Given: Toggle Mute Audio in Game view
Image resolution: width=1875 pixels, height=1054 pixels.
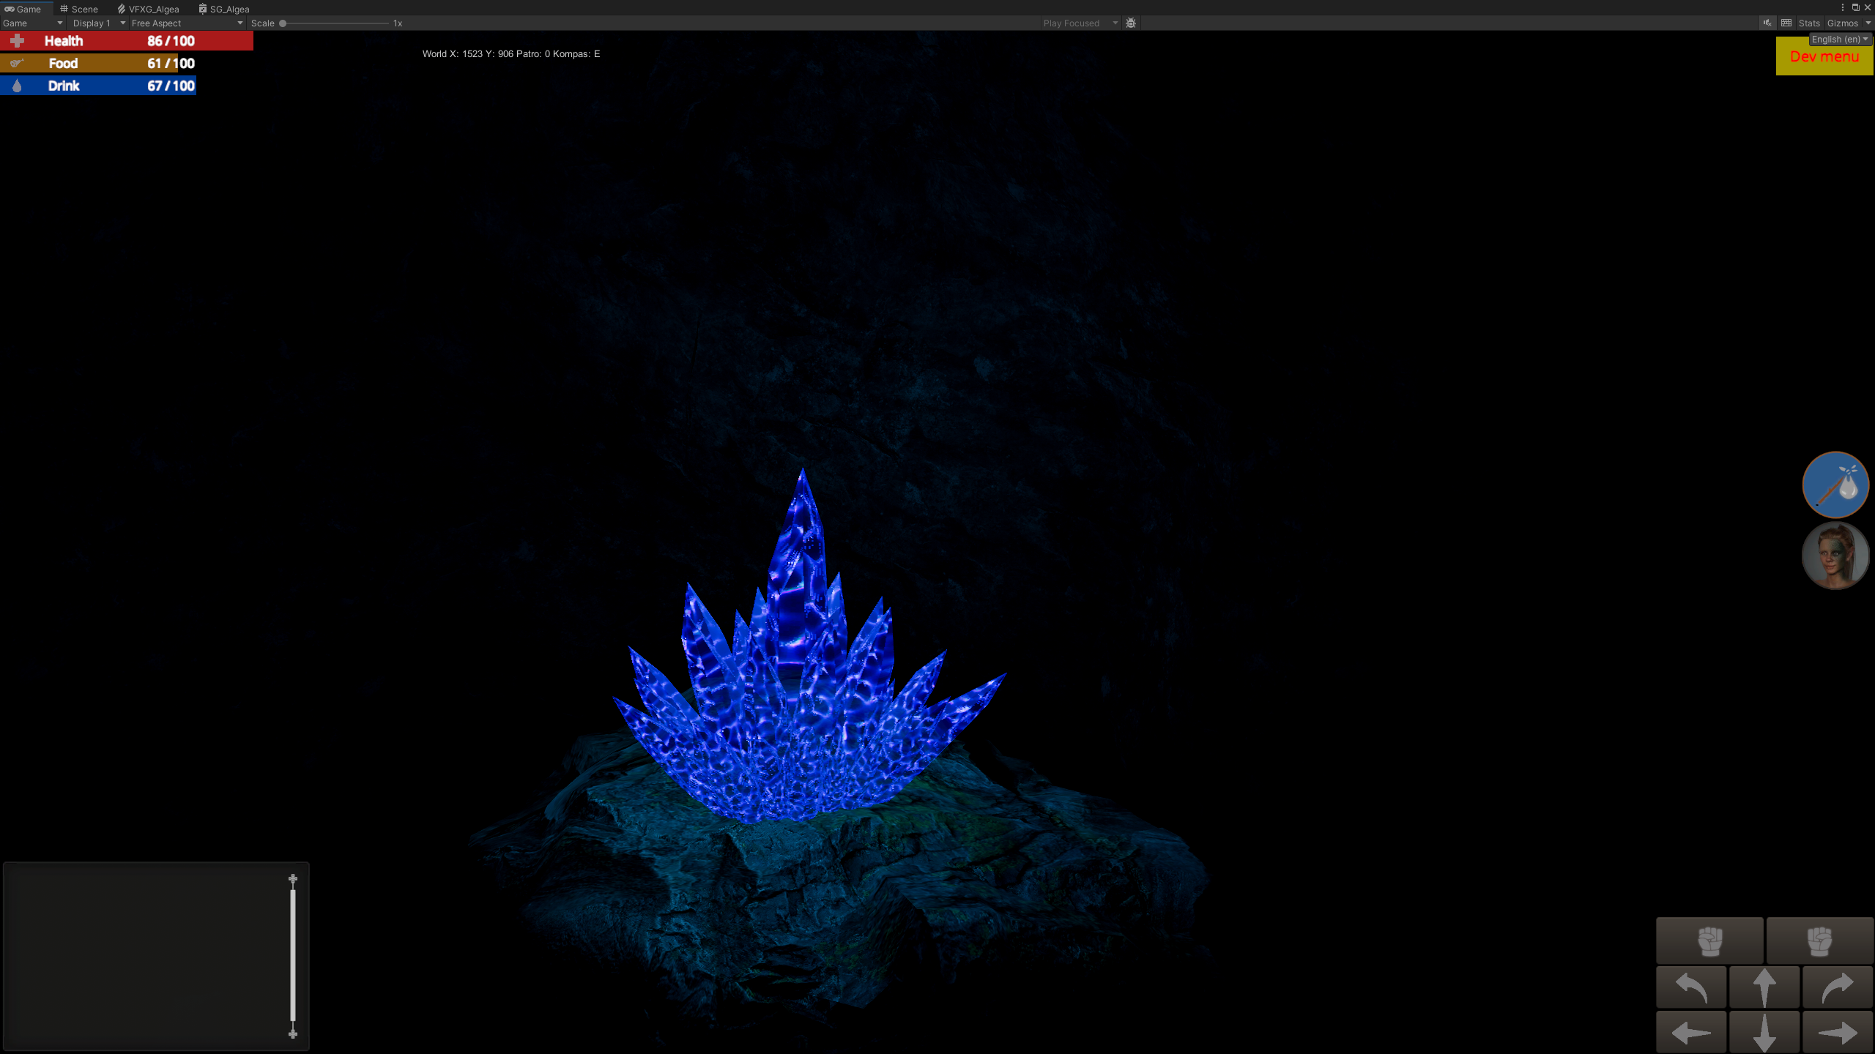Looking at the screenshot, I should click(1767, 23).
